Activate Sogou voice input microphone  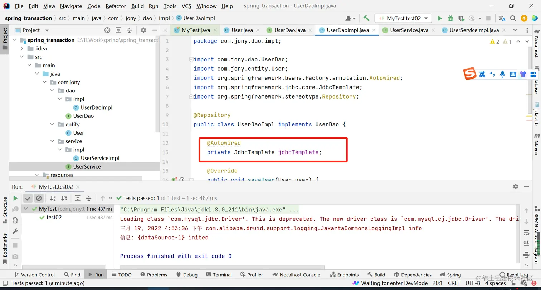503,74
